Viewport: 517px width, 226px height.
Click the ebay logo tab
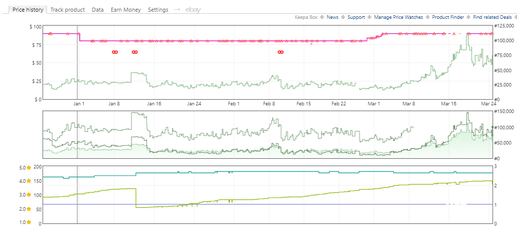click(x=193, y=10)
